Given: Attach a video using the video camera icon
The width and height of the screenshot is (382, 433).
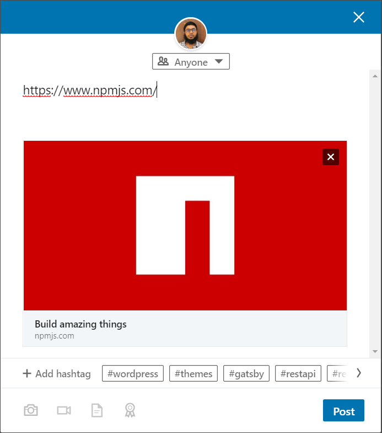Looking at the screenshot, I should coord(64,410).
